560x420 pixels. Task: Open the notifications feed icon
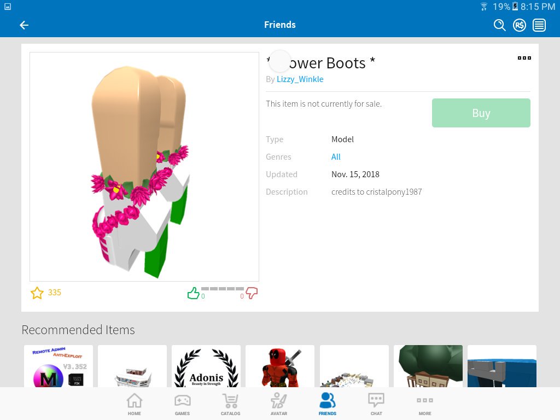click(539, 25)
